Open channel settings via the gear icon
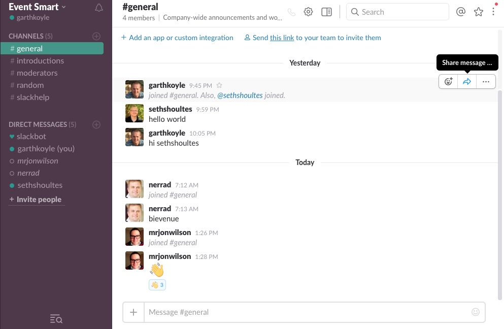 tap(308, 12)
